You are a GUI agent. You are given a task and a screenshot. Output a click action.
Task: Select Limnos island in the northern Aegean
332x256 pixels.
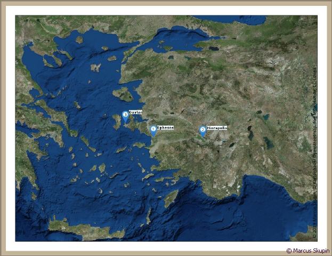click(x=95, y=67)
